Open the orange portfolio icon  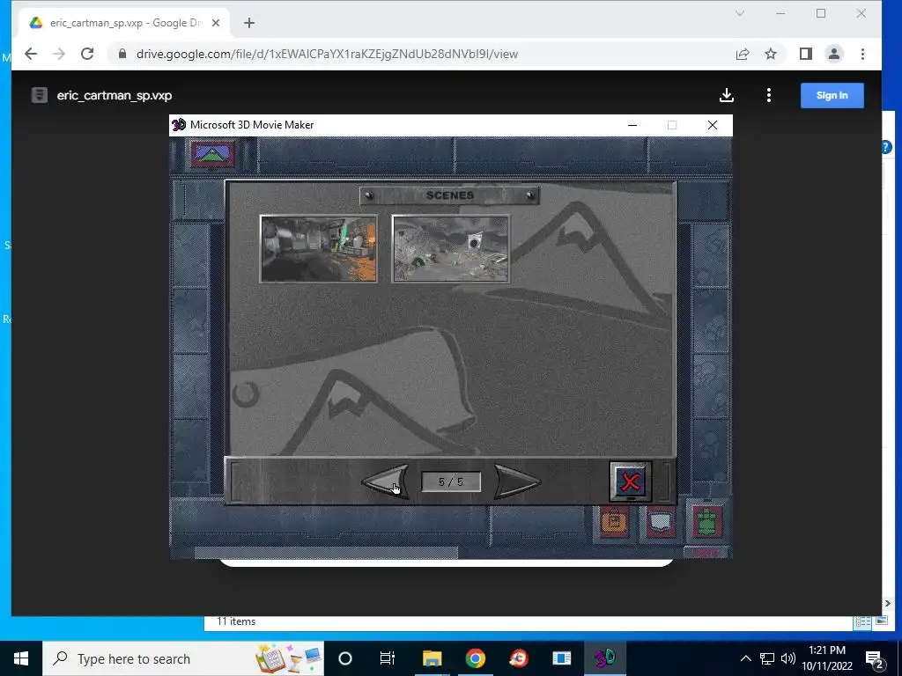pos(614,521)
